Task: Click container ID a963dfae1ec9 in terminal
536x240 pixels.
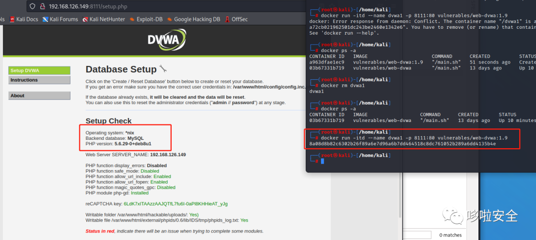Action: click(x=327, y=62)
